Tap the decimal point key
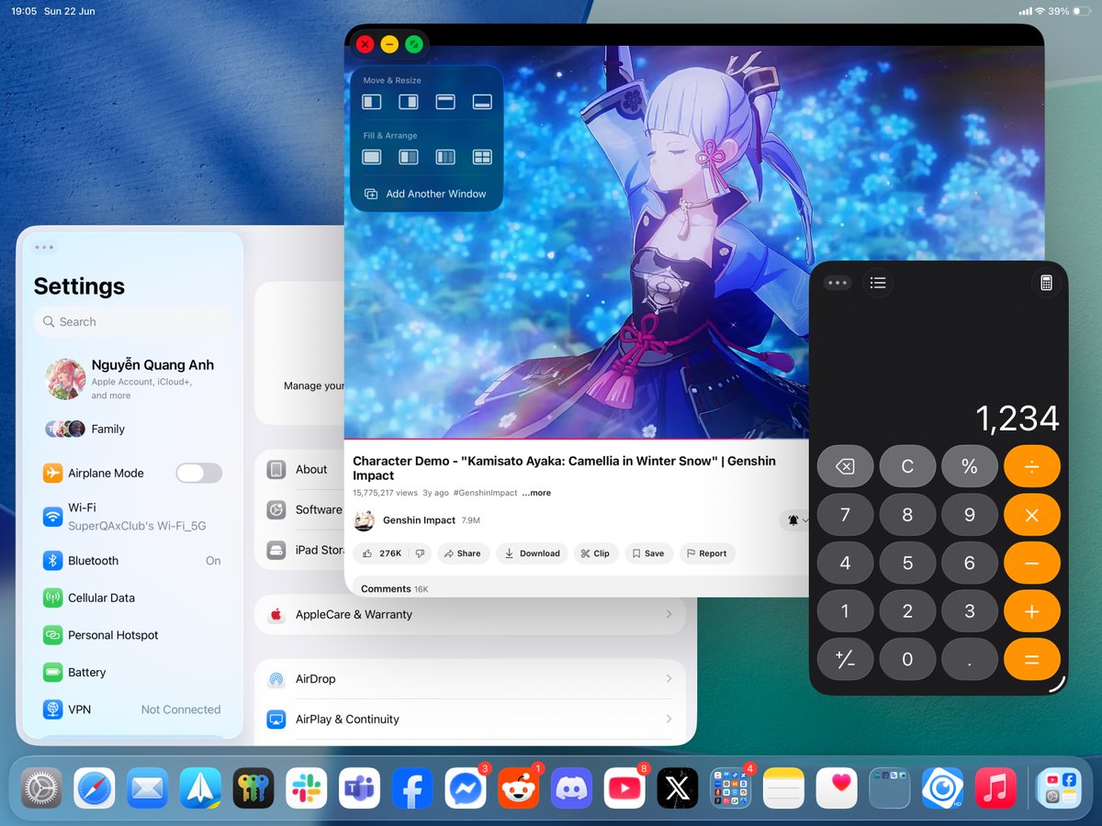The height and width of the screenshot is (826, 1102). point(969,659)
